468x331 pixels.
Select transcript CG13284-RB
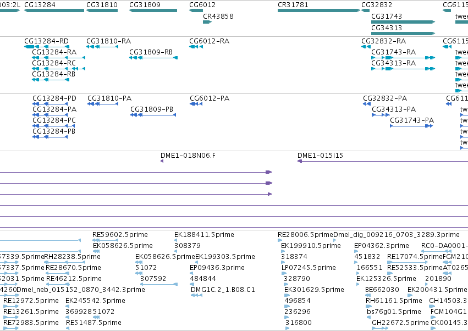(x=51, y=80)
